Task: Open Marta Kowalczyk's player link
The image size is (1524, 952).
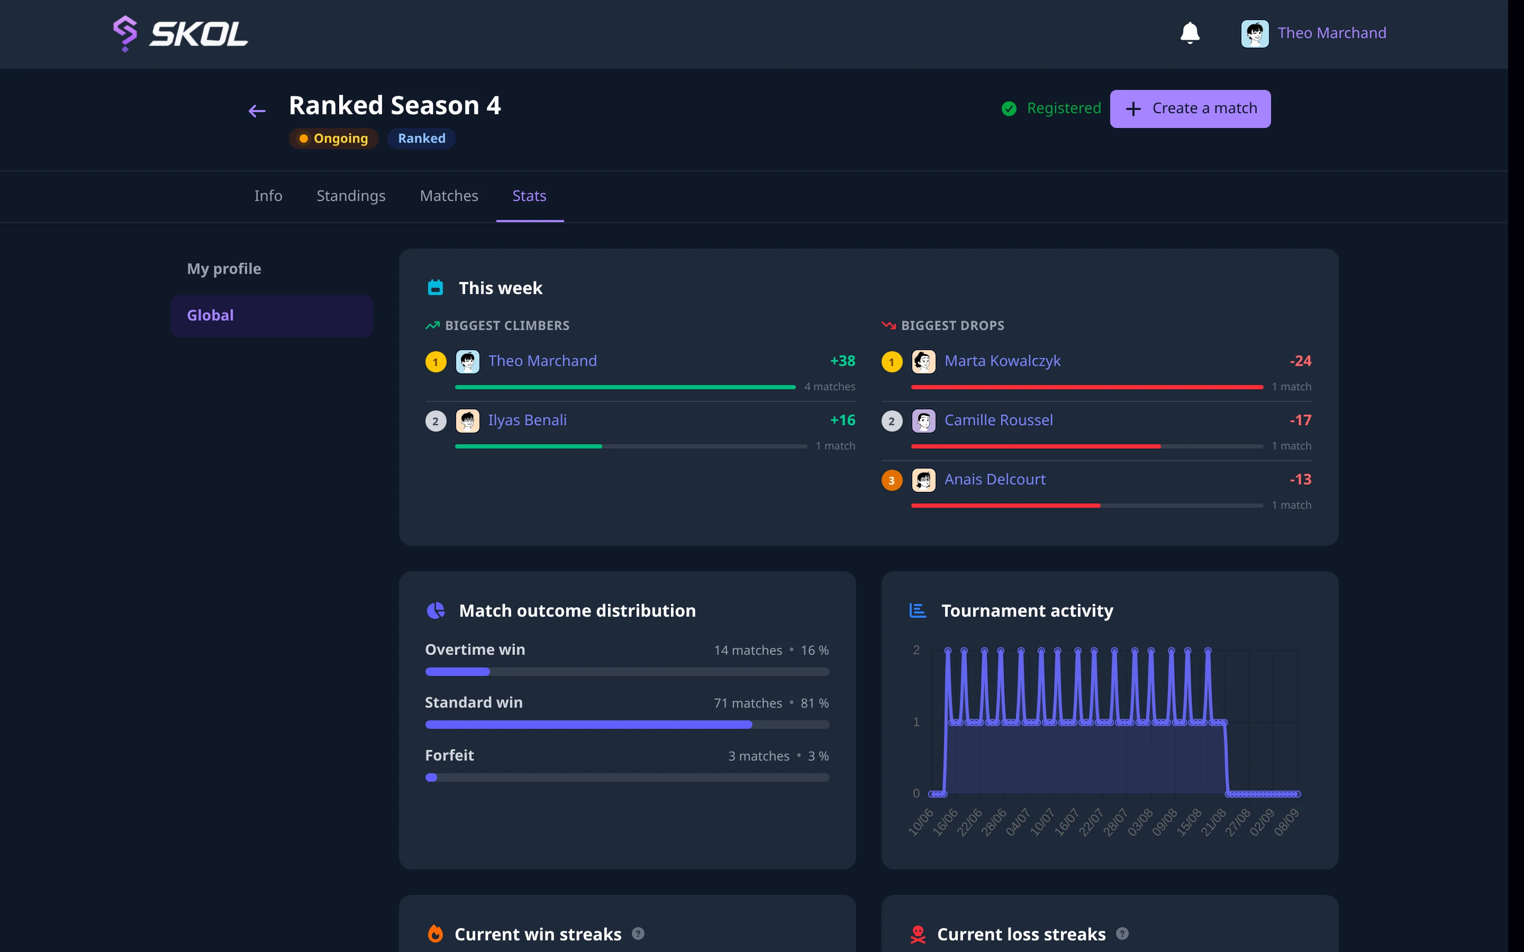Action: pos(1003,361)
